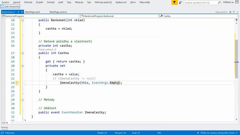Collapse the Castka property at line 17
This screenshot has height=135, width=240.
point(22,53)
